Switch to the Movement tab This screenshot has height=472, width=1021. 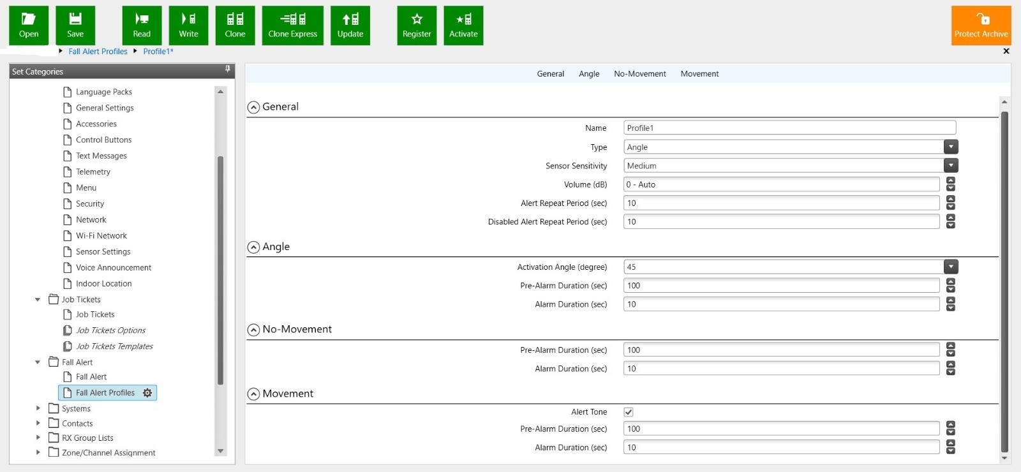click(x=699, y=74)
